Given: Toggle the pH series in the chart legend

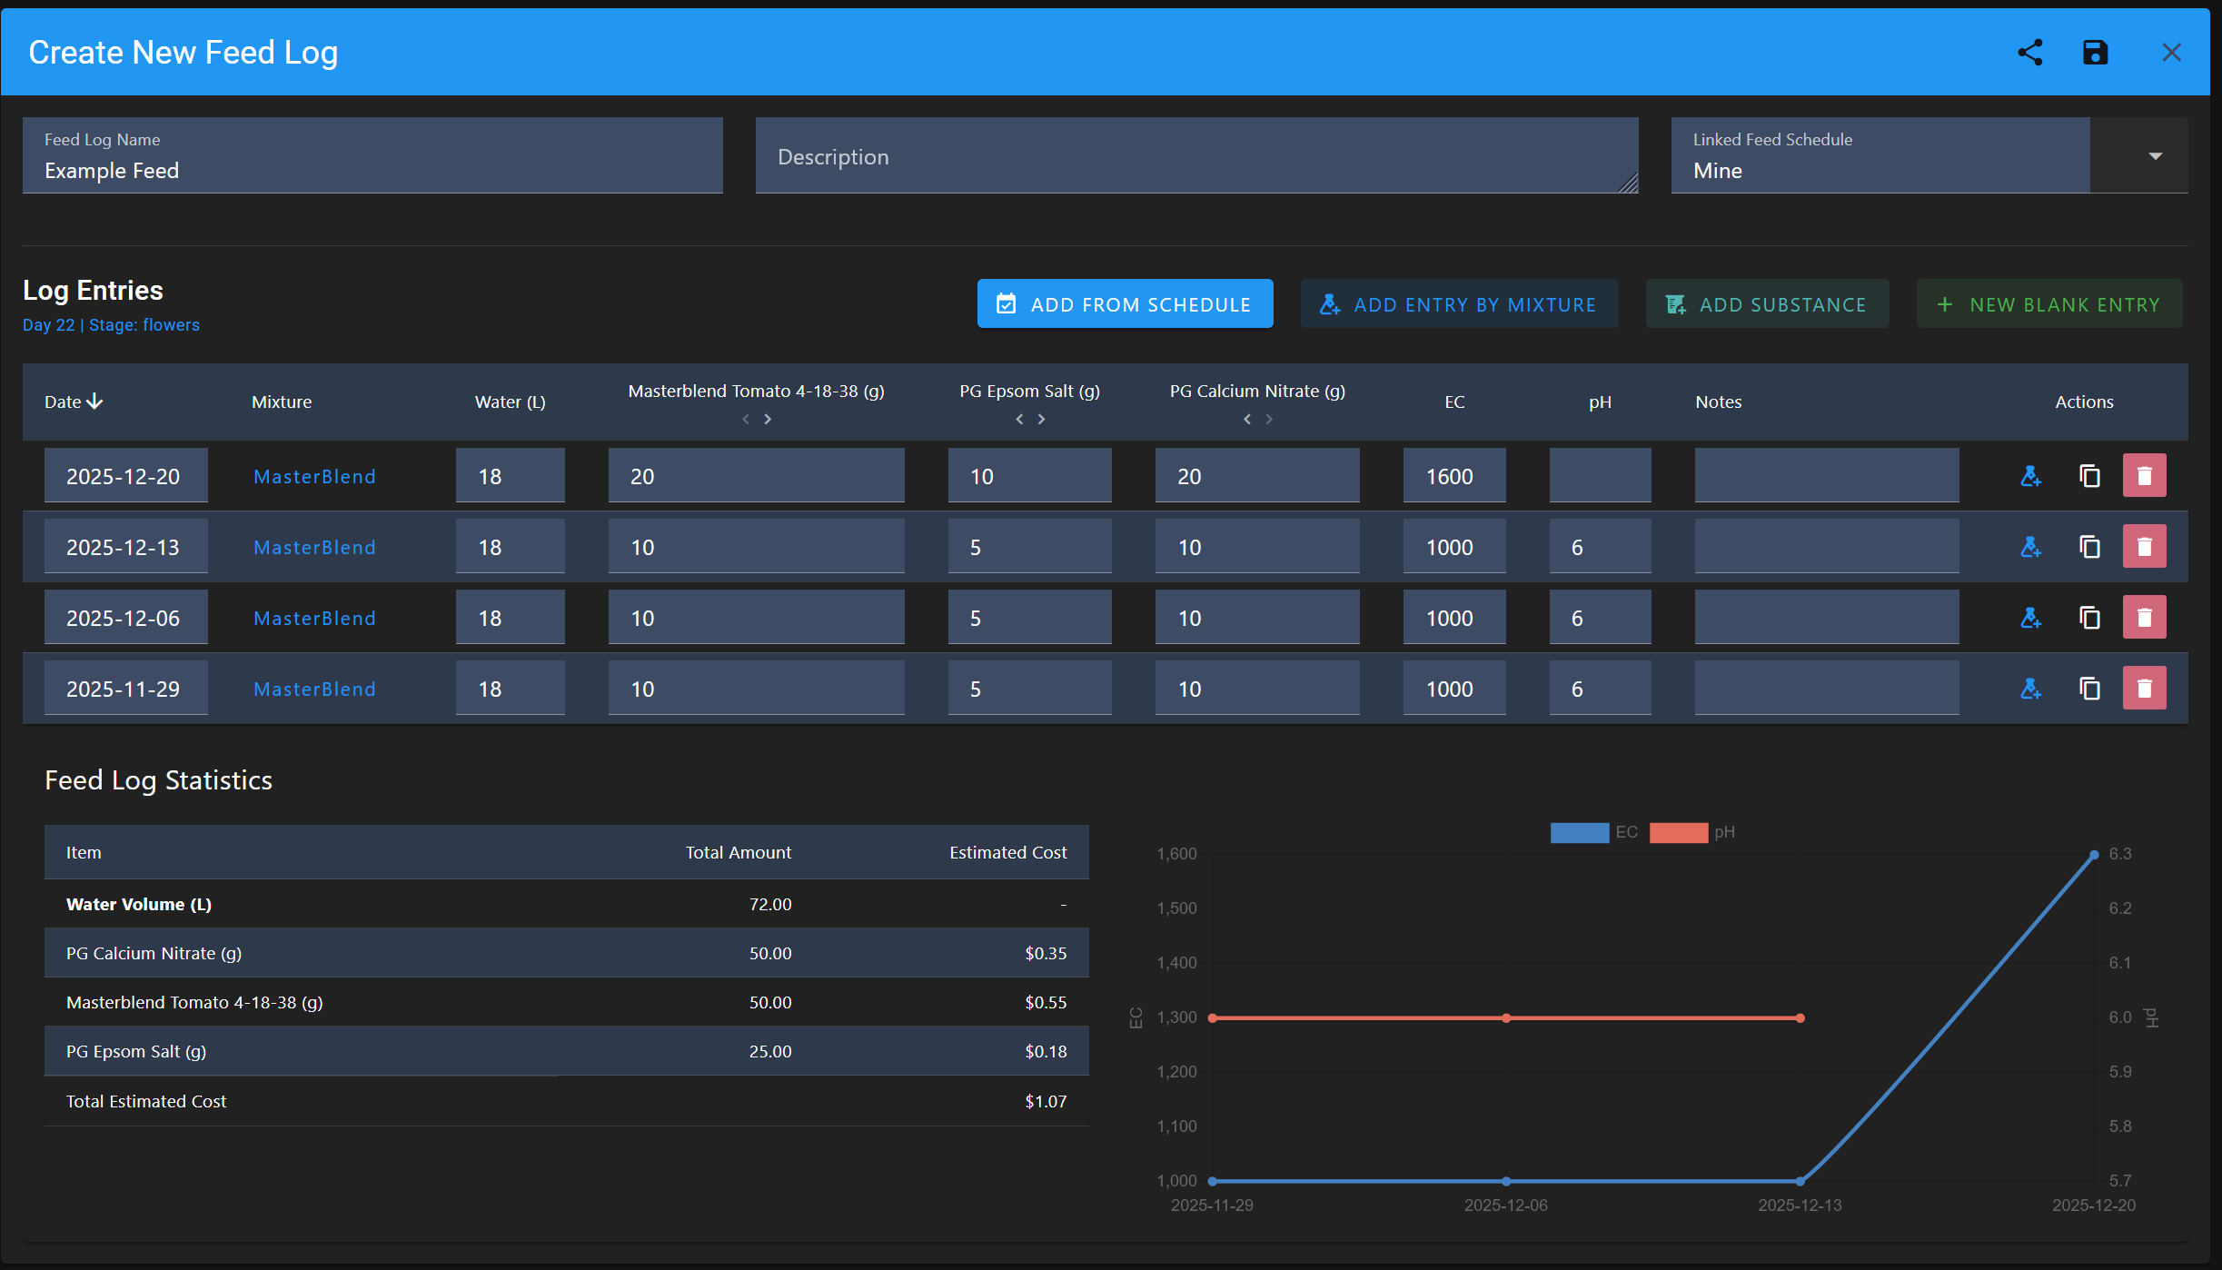Looking at the screenshot, I should [1678, 831].
